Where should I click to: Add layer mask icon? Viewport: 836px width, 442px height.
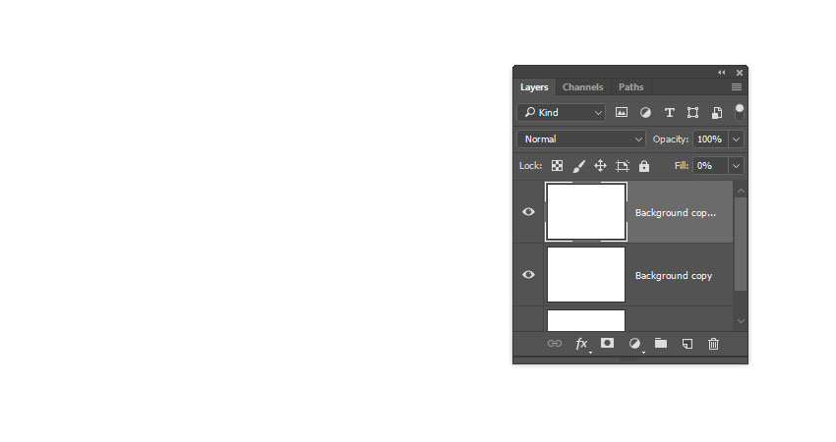607,343
